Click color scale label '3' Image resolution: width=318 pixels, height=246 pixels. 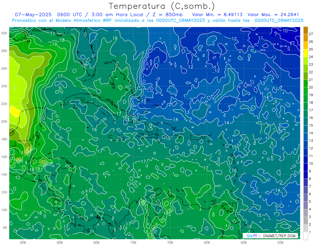click(310, 217)
